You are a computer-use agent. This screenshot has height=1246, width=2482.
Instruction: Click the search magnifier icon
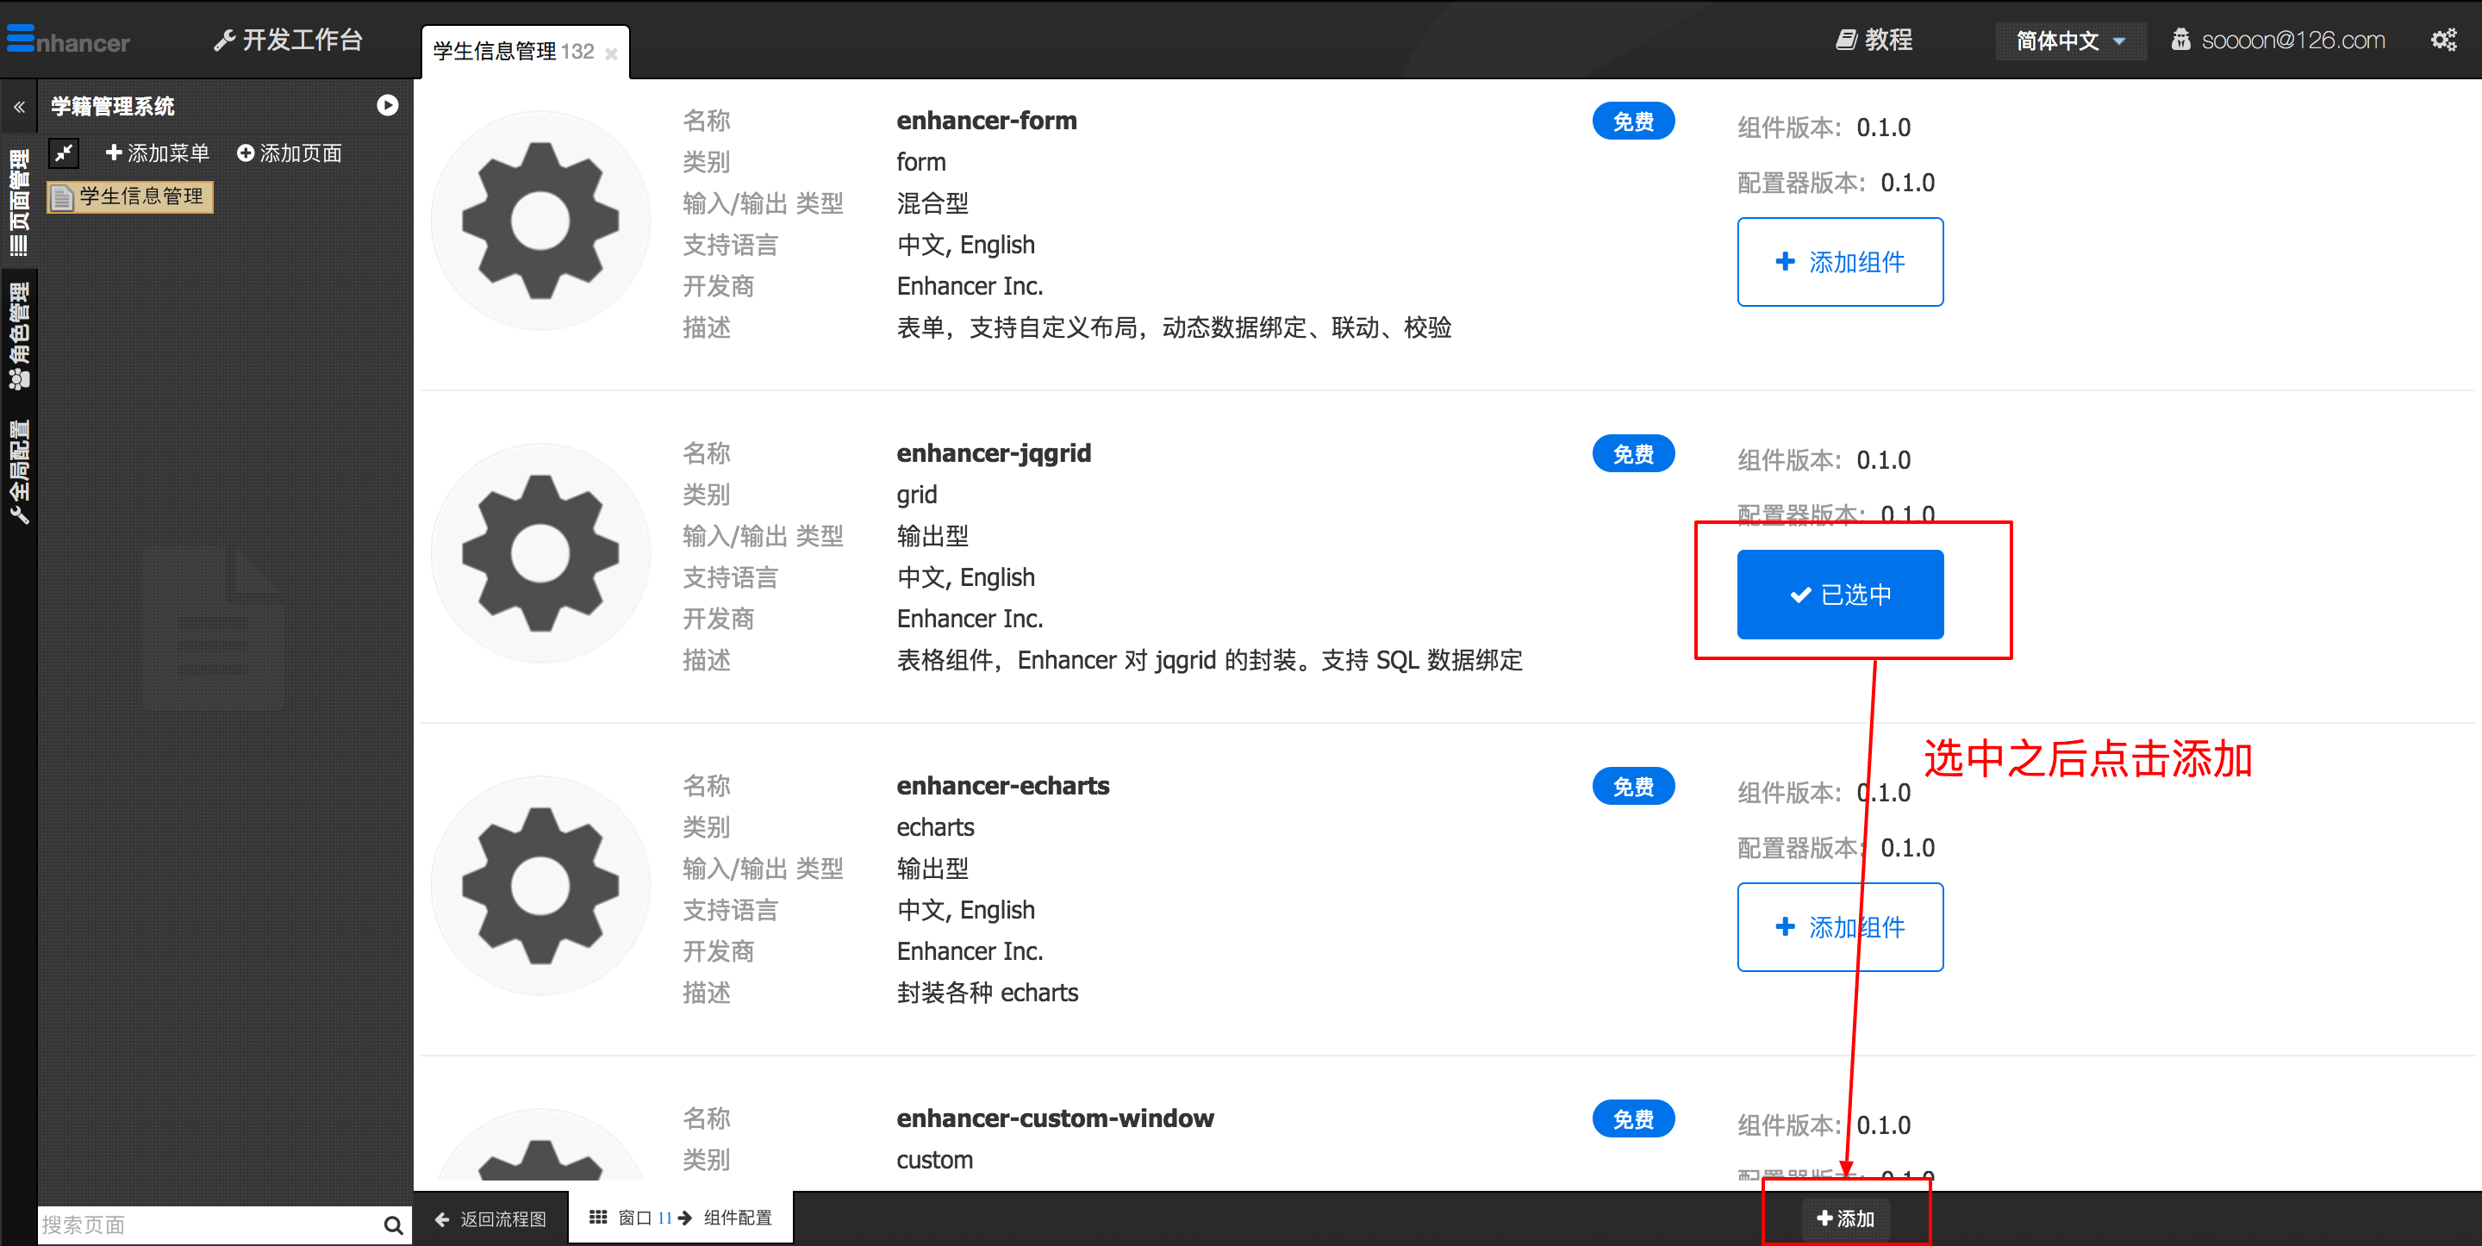(392, 1224)
